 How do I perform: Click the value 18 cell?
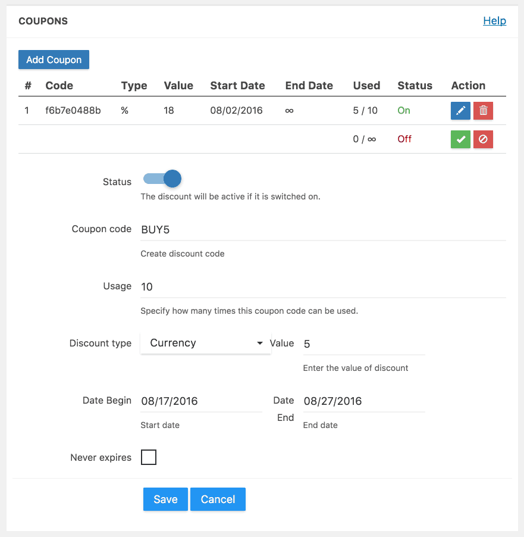169,110
